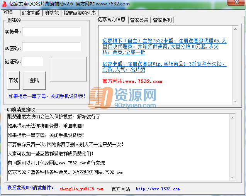Viewport: 246px width, 196px height.
Task: Switch to the 亿家官方信息 tab
Action: click(x=112, y=20)
